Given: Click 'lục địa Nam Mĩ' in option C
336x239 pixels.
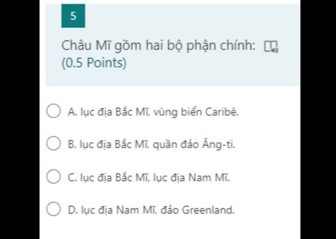Looking at the screenshot, I should click(x=191, y=178).
